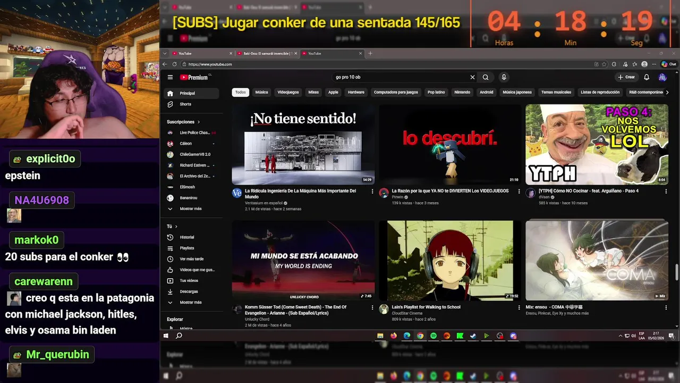The height and width of the screenshot is (383, 680).
Task: Click the YouTube page vertical scrollbar
Action: click(x=676, y=272)
